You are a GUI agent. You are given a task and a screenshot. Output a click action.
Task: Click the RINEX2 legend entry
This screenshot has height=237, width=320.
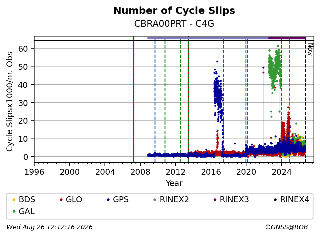171,200
